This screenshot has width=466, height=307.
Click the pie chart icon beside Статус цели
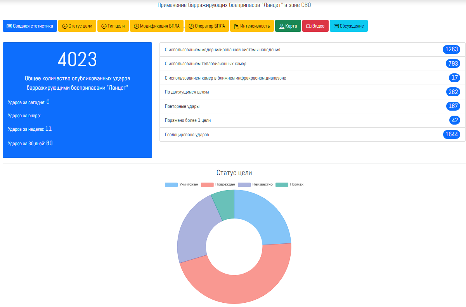tap(65, 26)
